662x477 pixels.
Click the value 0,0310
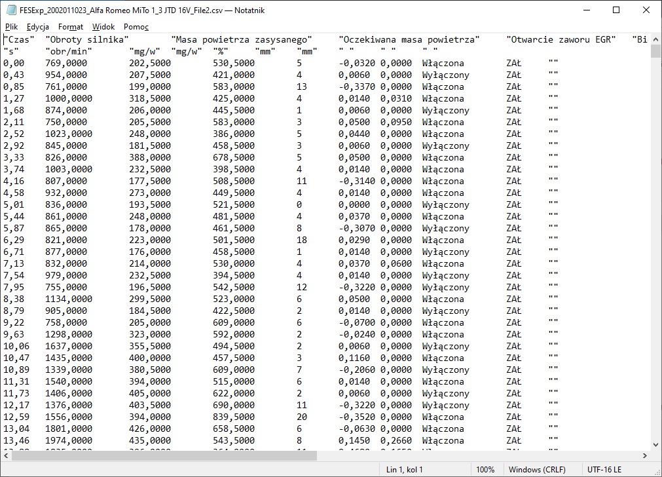click(396, 98)
